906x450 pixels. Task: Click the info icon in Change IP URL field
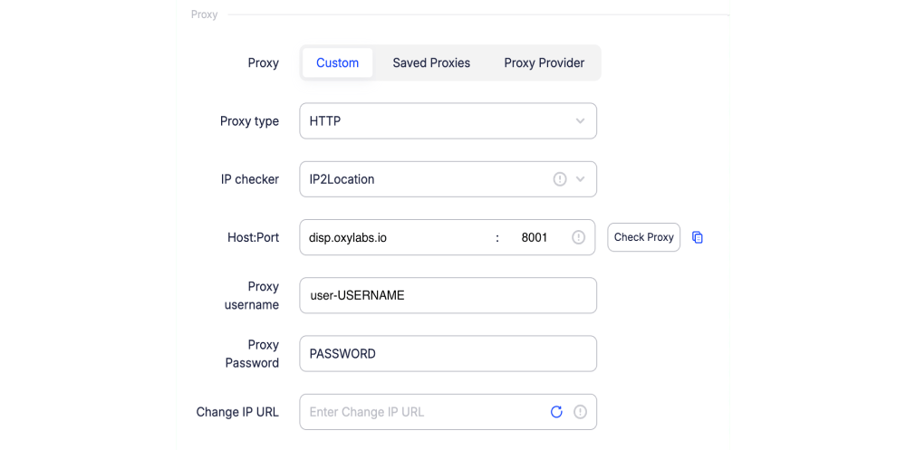[580, 412]
